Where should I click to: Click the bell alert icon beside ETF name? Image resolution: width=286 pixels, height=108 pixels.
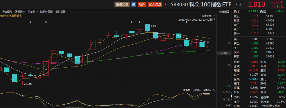click(x=240, y=5)
